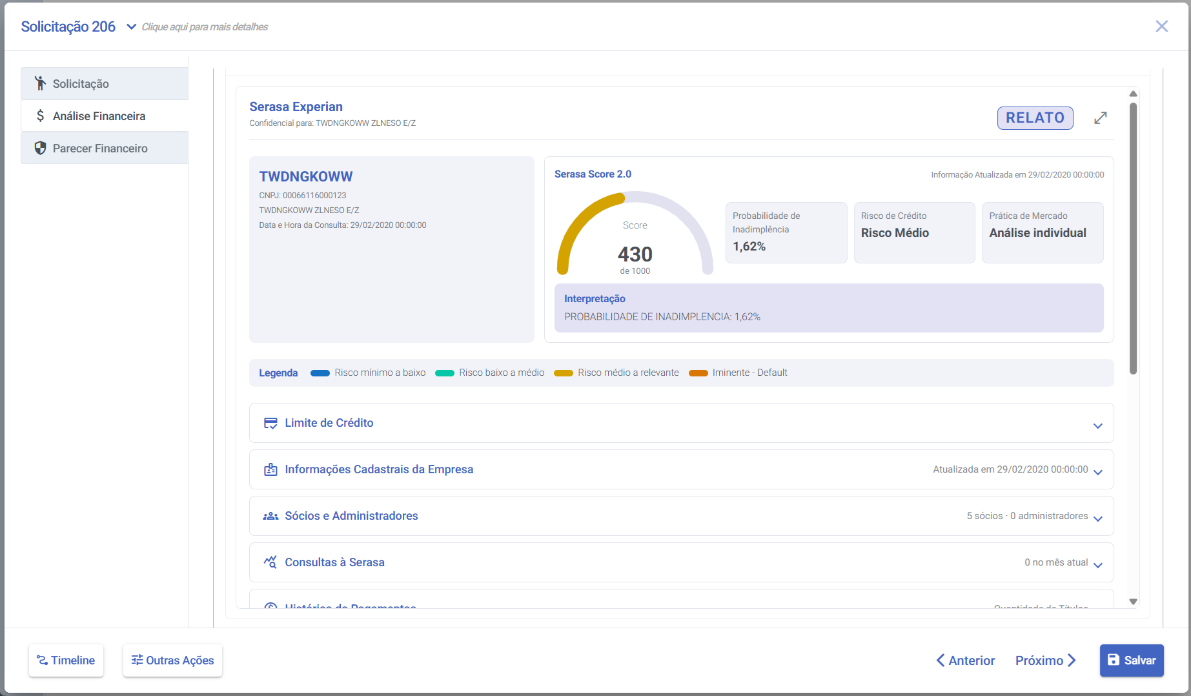This screenshot has height=696, width=1191.
Task: Click 'Confidencial para: TWDNGKOWW ZLNESO E/Z' text
Action: 332,123
